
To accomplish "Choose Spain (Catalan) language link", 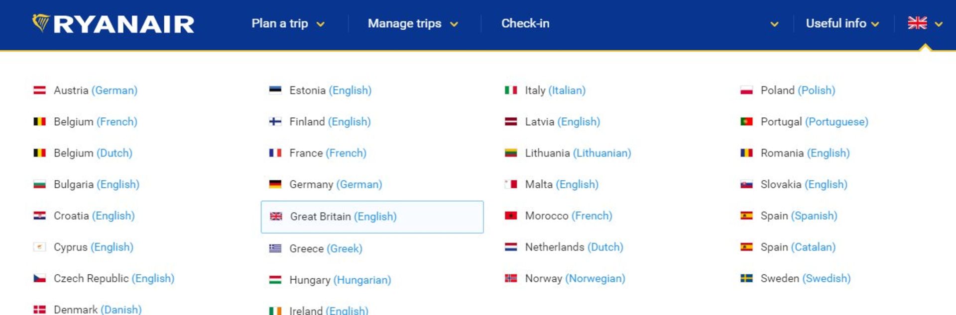I will tap(798, 247).
